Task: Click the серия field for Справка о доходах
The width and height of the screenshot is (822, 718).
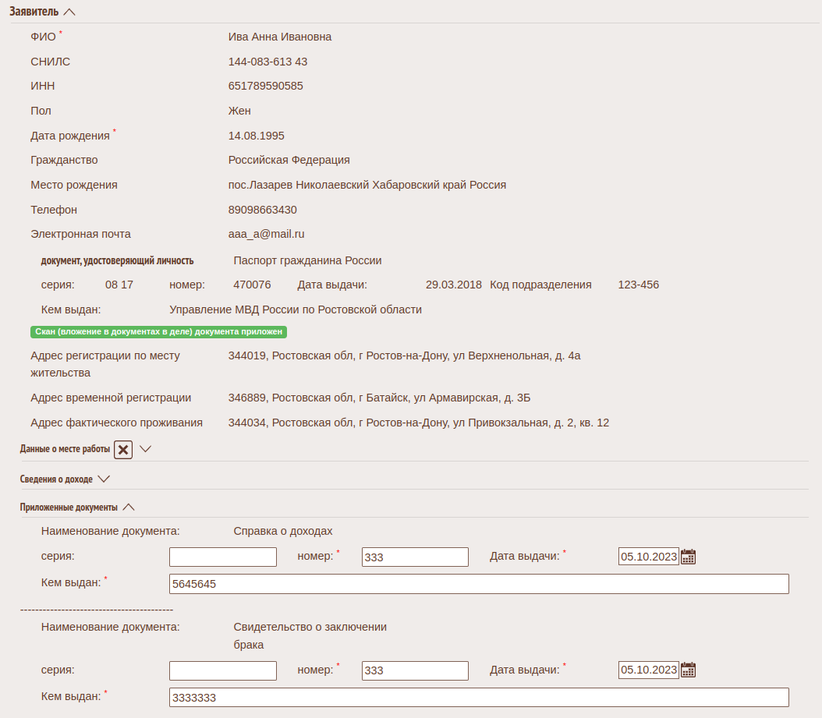Action: (x=223, y=557)
